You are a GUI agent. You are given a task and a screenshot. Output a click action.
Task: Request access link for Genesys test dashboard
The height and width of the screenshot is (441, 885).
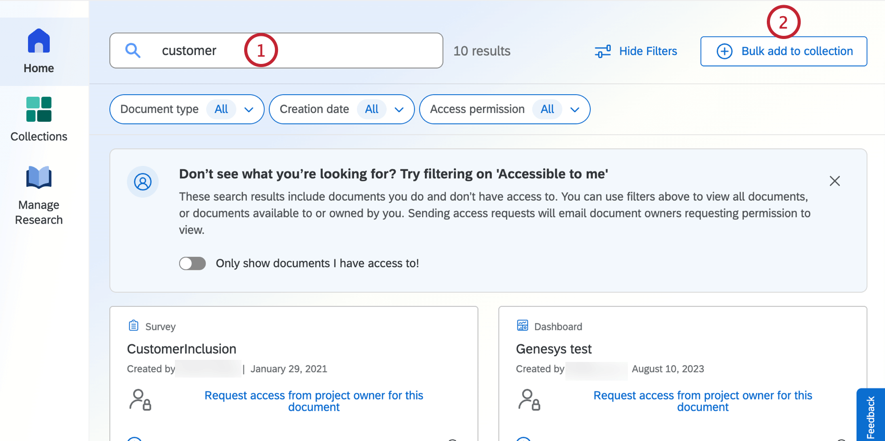[702, 401]
